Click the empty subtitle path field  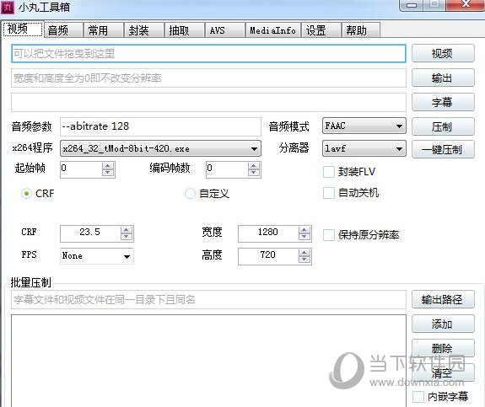pos(208,102)
